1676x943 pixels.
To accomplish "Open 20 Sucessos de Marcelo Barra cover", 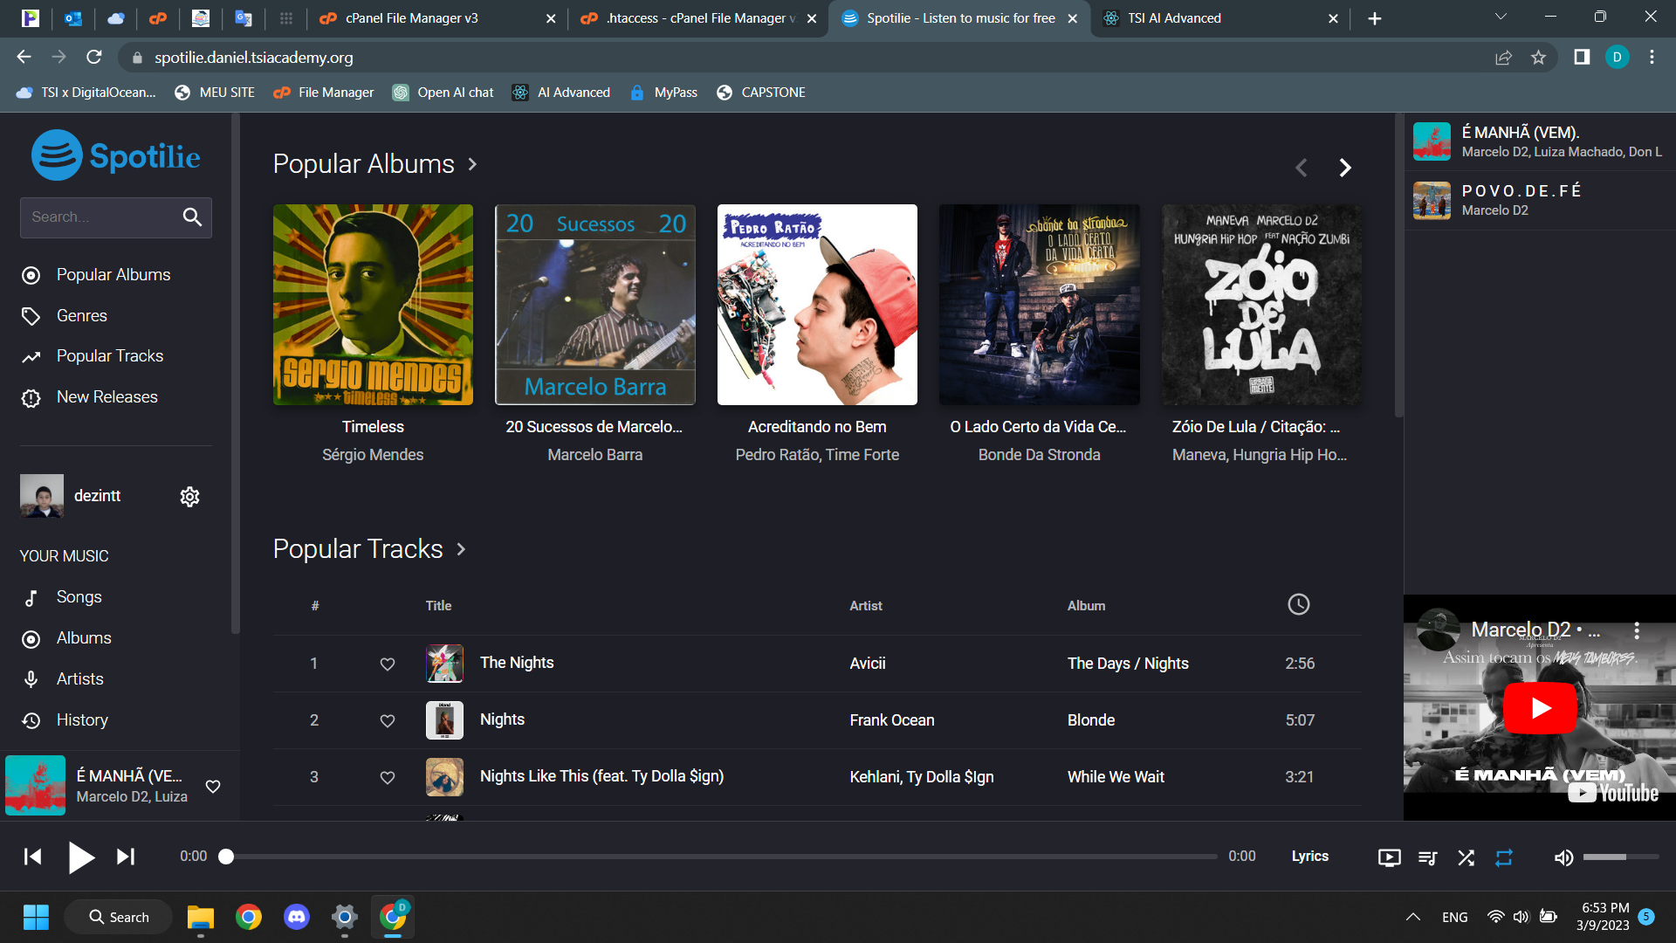I will click(x=594, y=305).
